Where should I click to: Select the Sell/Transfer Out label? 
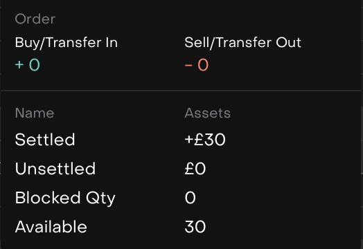[242, 43]
